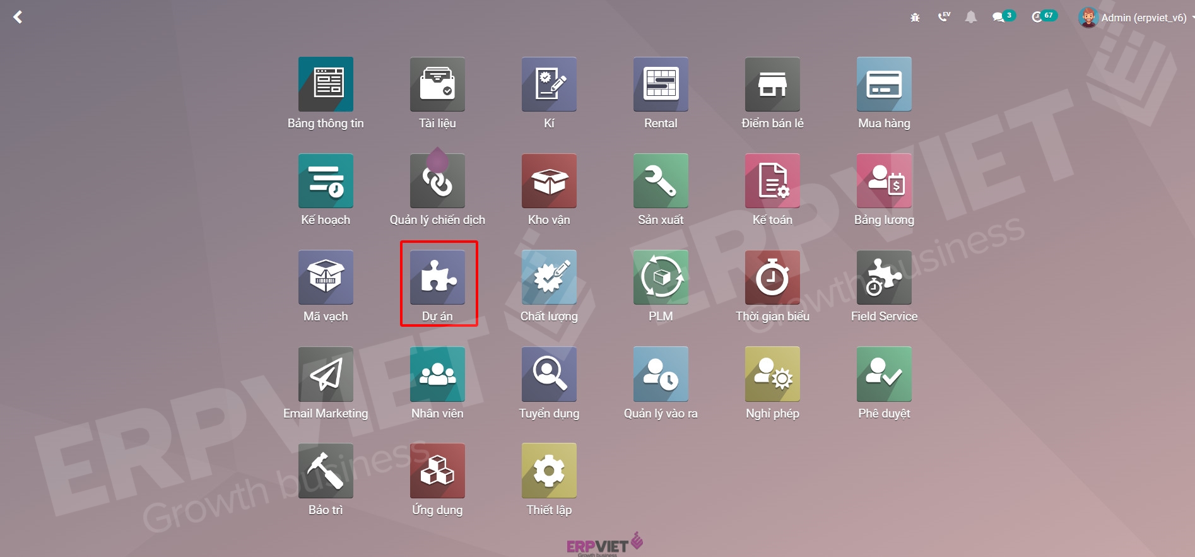
Task: Go back using the top-left arrow
Action: (18, 17)
